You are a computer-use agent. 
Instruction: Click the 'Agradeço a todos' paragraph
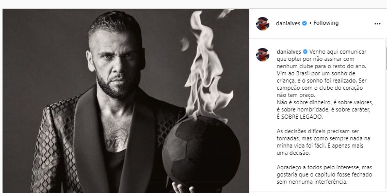coord(325,175)
